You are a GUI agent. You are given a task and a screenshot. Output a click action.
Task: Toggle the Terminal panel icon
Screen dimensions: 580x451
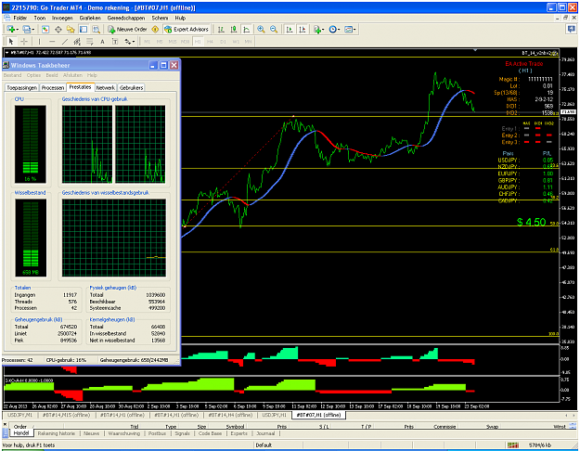point(84,29)
